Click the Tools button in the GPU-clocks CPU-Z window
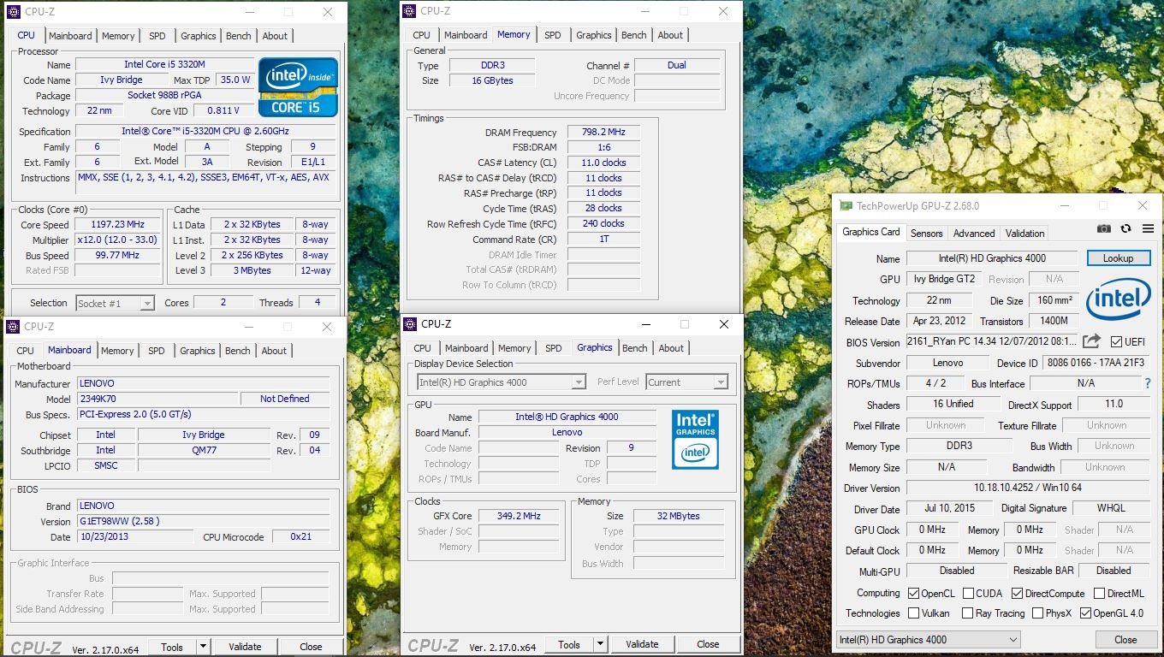1164x657 pixels. click(x=569, y=644)
